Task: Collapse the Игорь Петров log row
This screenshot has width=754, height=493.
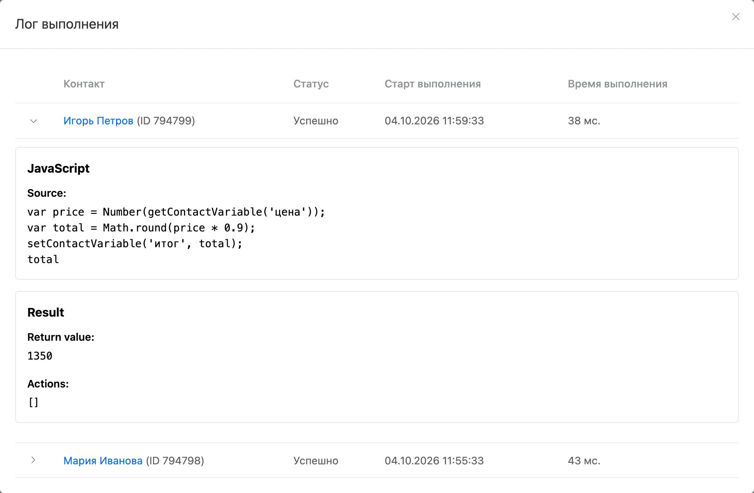Action: coord(34,121)
